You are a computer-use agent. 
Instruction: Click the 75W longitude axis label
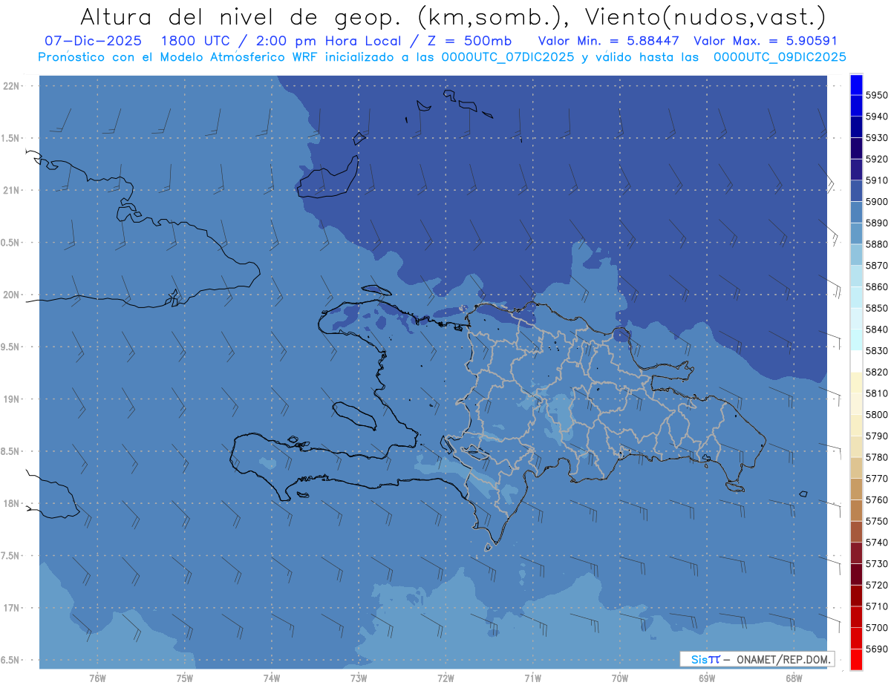point(184,678)
